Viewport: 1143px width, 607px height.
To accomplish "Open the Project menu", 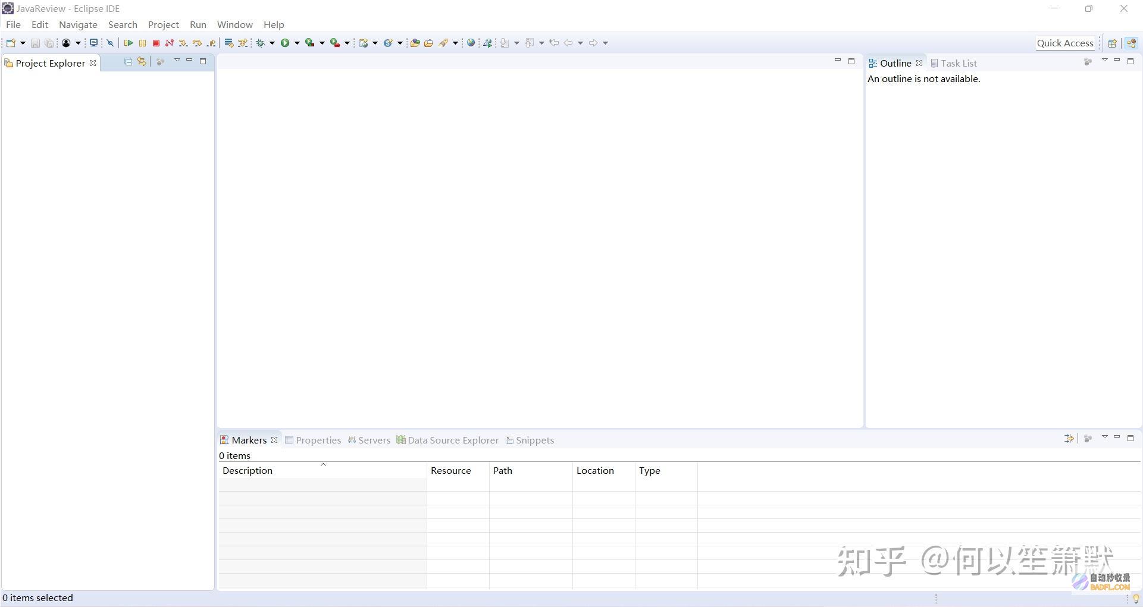I will [x=164, y=24].
